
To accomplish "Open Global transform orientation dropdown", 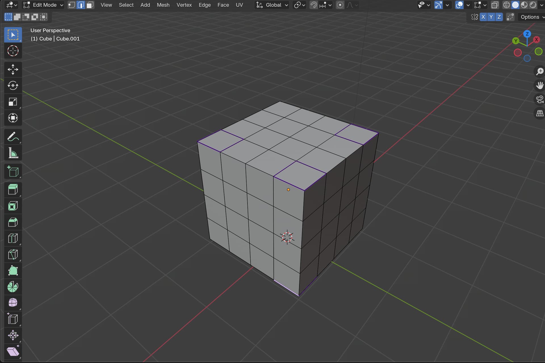I will point(272,5).
